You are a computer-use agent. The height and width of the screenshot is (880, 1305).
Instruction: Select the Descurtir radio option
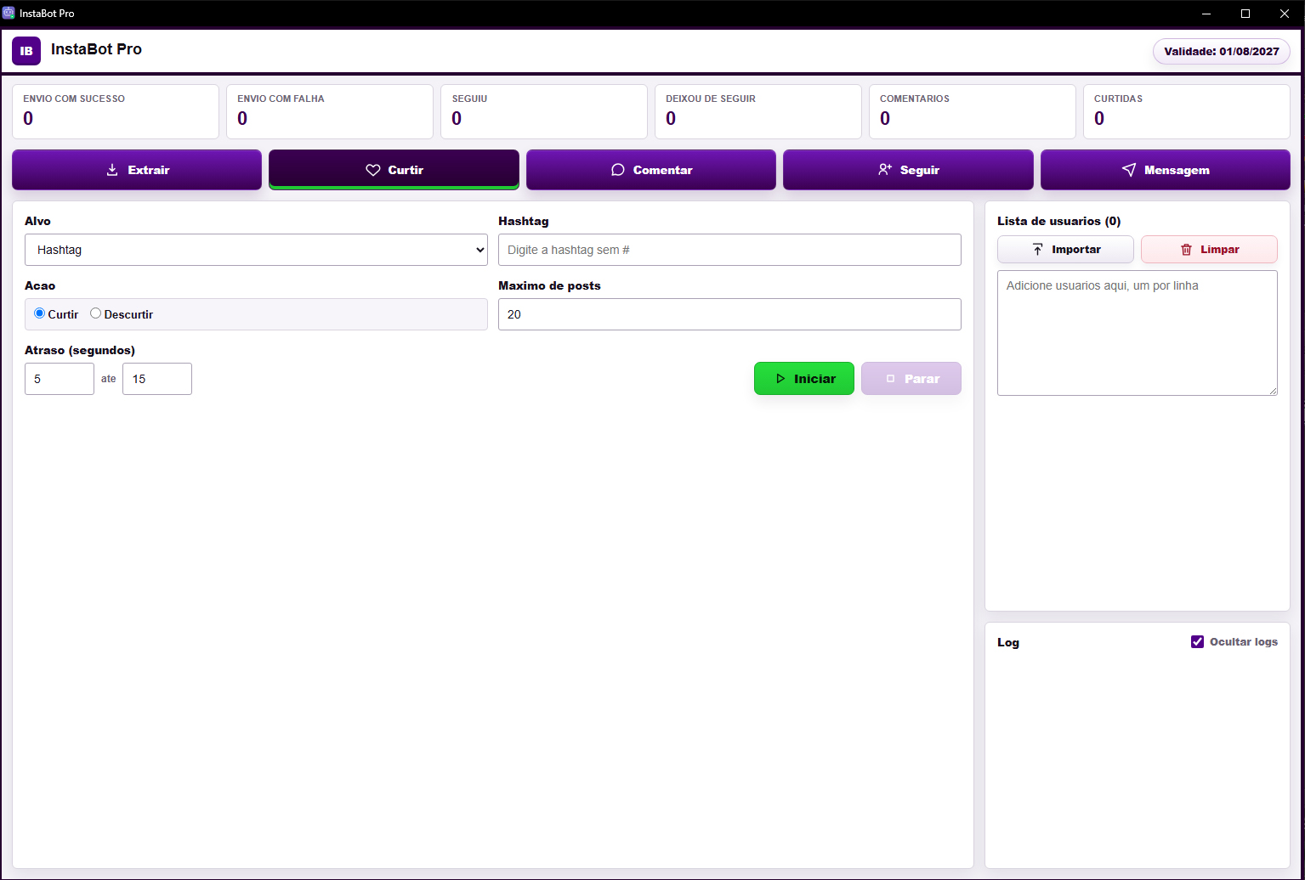(95, 313)
